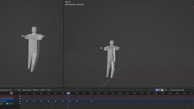The width and height of the screenshot is (194, 109).
Task: Open the Ближайший кадр snapping dropdown
Action: tap(177, 90)
